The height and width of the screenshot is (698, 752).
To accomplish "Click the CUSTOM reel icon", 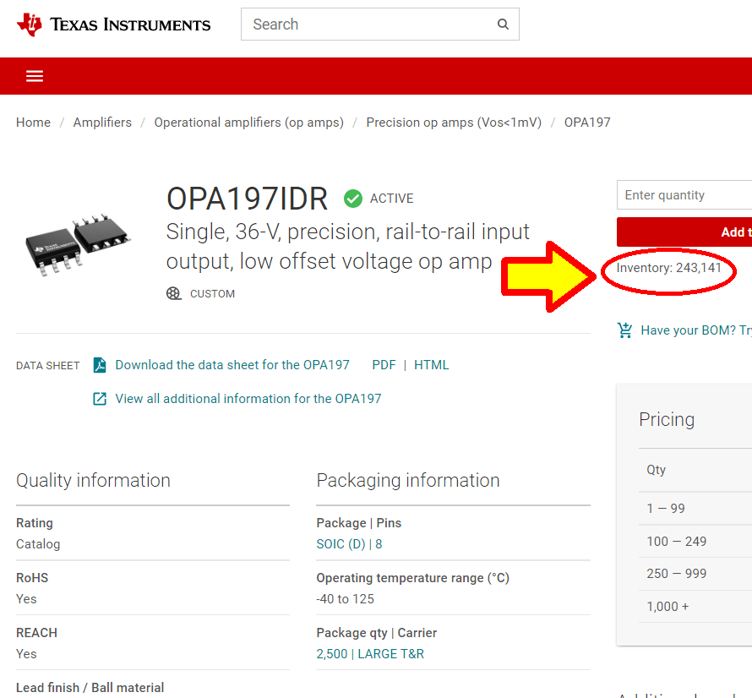I will [x=173, y=293].
